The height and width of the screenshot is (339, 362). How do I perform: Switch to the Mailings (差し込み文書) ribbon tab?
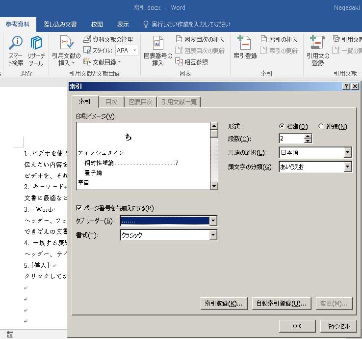[x=60, y=24]
